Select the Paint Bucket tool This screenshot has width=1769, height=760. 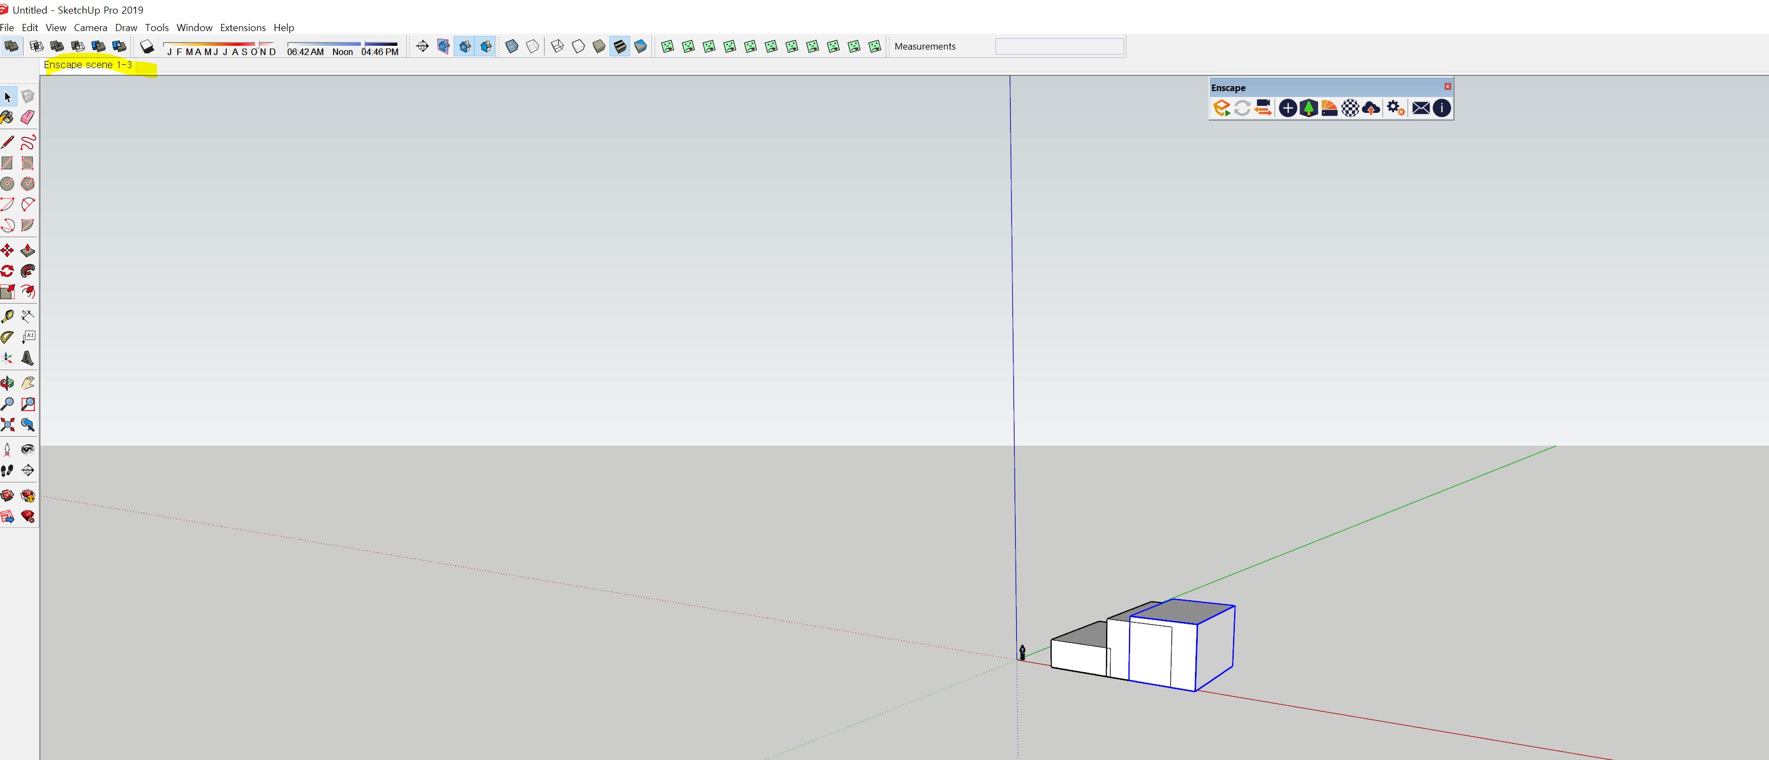(x=8, y=117)
